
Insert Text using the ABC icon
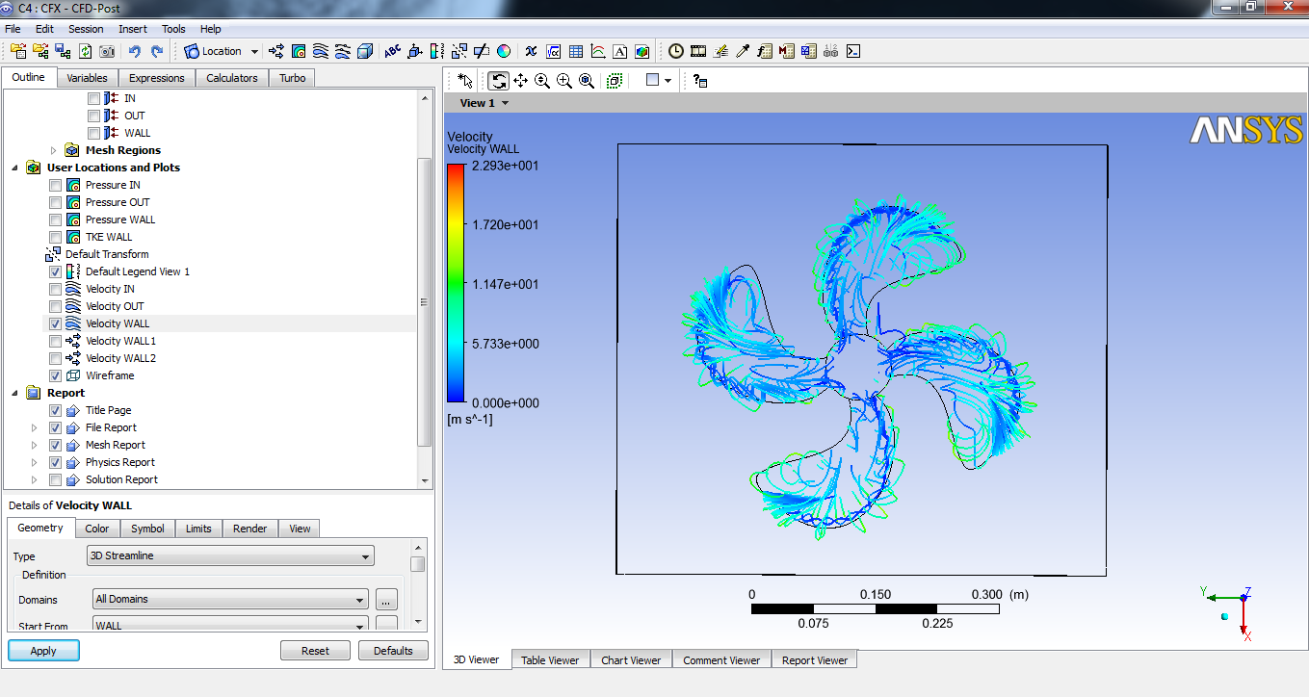(x=392, y=51)
